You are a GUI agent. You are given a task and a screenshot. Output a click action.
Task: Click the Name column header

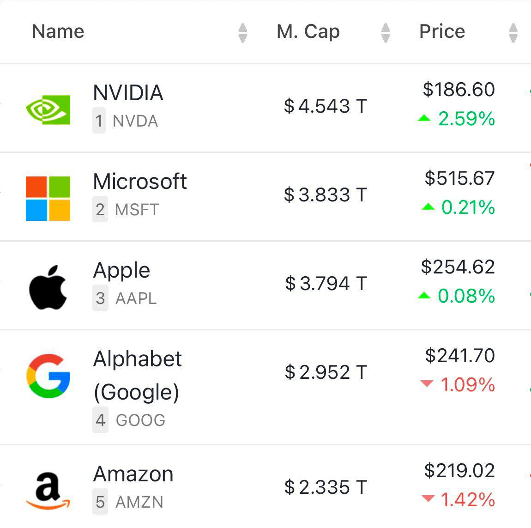click(x=58, y=31)
